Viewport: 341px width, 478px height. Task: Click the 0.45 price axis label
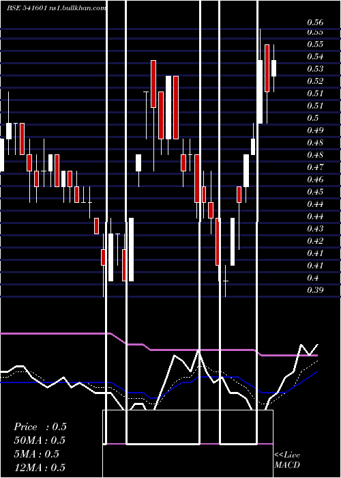pos(315,192)
